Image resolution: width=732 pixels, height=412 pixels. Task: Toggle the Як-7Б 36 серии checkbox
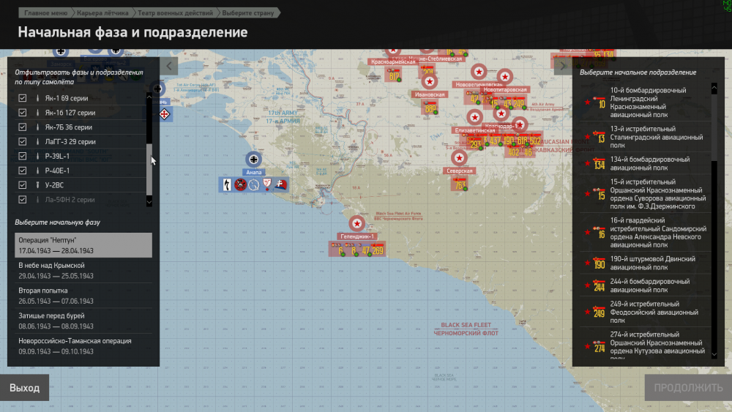pyautogui.click(x=23, y=127)
